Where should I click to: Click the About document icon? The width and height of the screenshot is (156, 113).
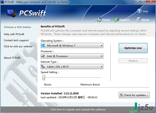tap(138, 20)
